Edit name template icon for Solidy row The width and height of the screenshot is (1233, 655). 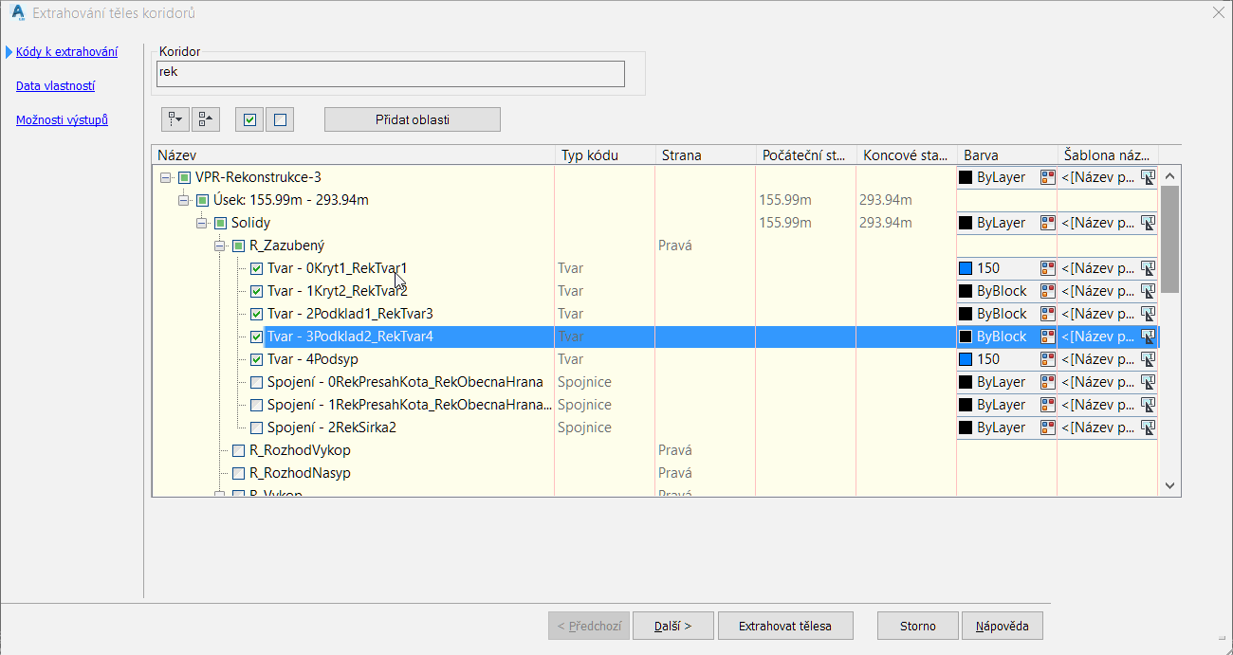click(1148, 223)
